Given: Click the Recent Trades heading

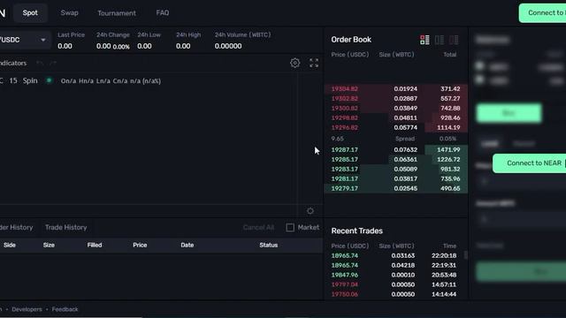Looking at the screenshot, I should click(x=357, y=231).
